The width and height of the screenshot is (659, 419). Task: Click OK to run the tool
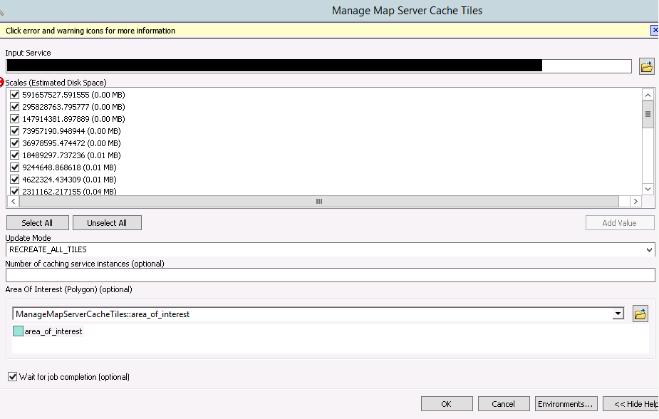point(446,404)
